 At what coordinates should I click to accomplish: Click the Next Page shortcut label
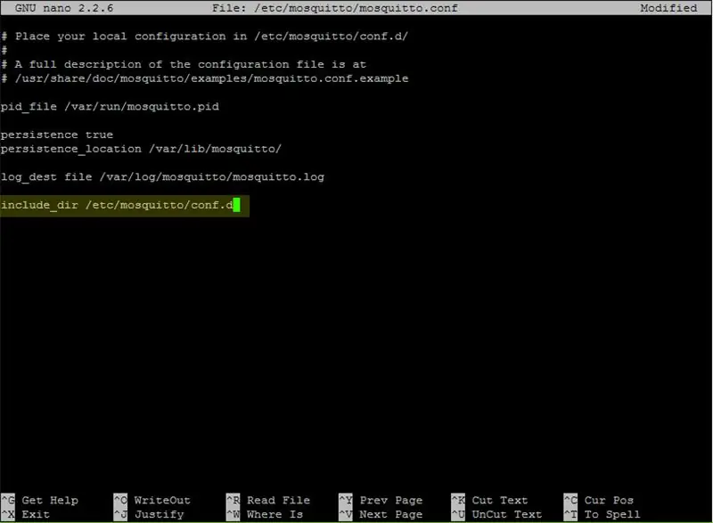coord(381,514)
